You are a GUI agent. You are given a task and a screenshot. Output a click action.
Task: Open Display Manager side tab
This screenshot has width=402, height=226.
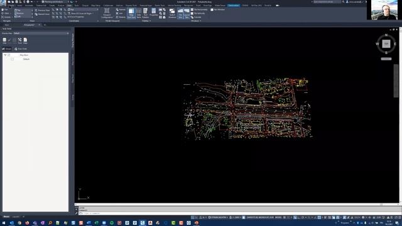pyautogui.click(x=73, y=40)
